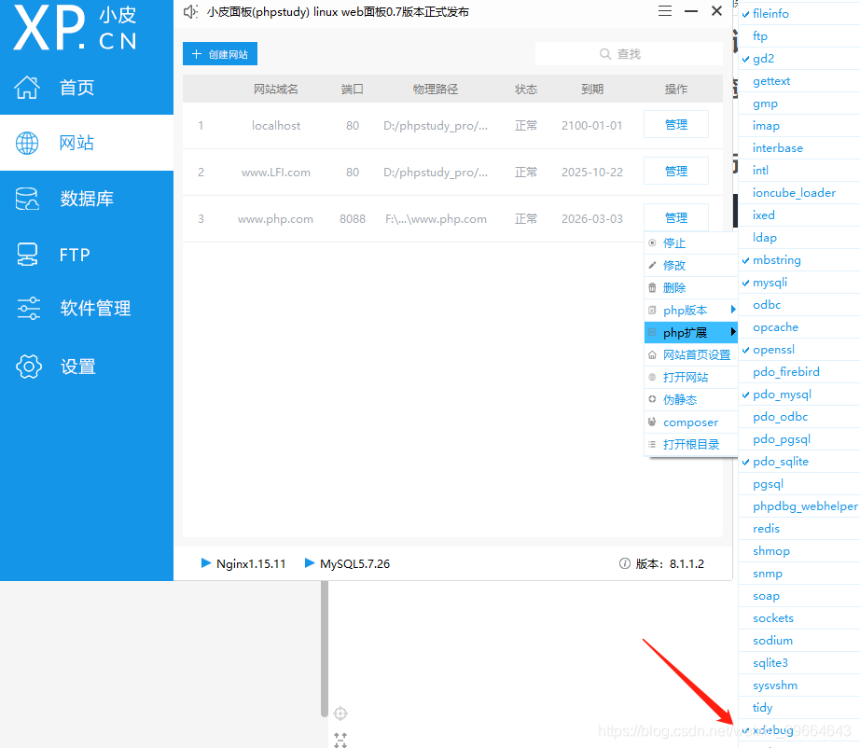860x748 pixels.
Task: Click the version info icon
Action: coord(624,563)
